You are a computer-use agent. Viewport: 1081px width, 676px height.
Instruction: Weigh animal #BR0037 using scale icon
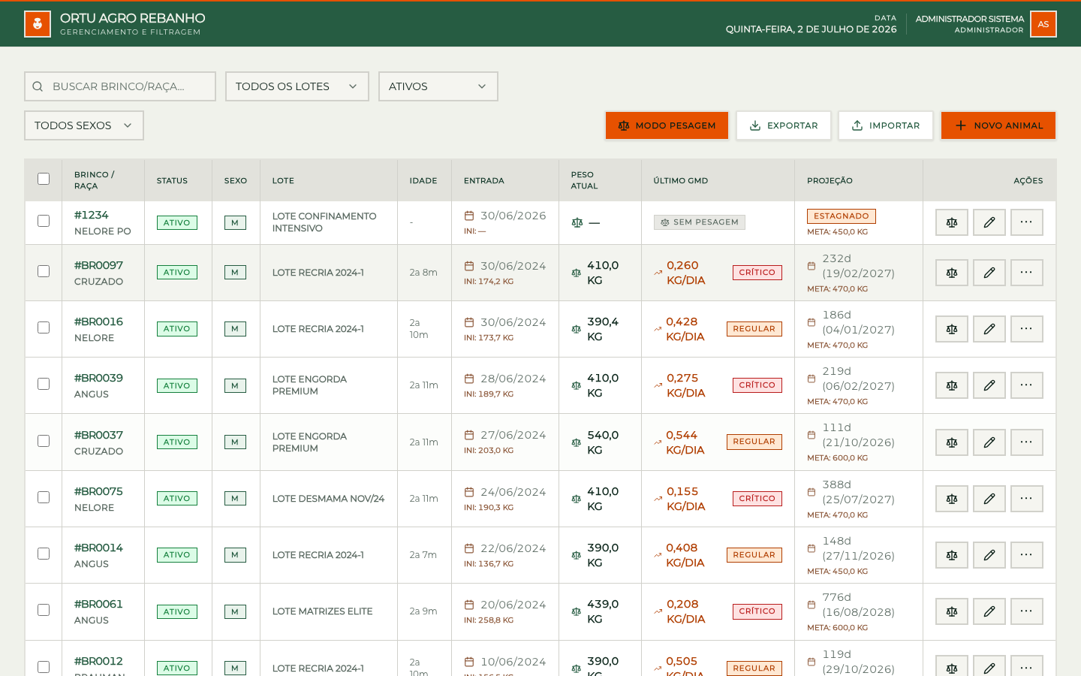pos(952,442)
